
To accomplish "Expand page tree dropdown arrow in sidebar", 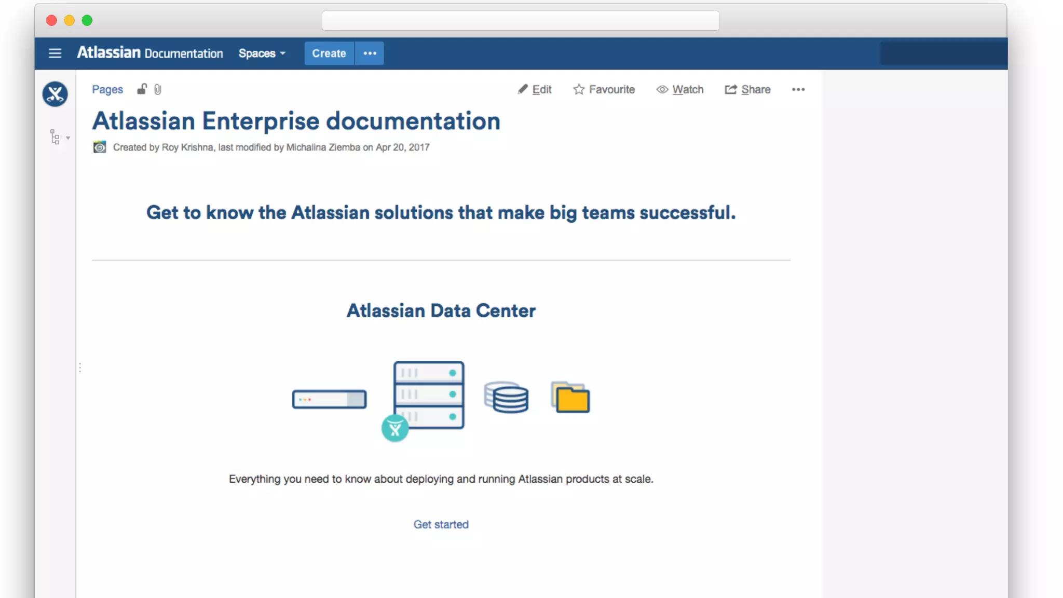I will click(x=68, y=138).
